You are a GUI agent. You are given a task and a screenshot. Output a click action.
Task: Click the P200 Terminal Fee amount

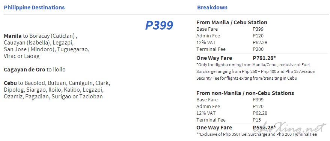258,49
